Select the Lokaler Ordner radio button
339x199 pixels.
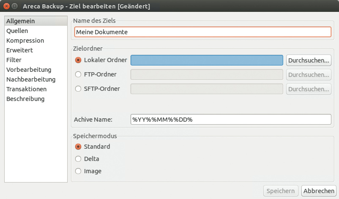click(78, 60)
